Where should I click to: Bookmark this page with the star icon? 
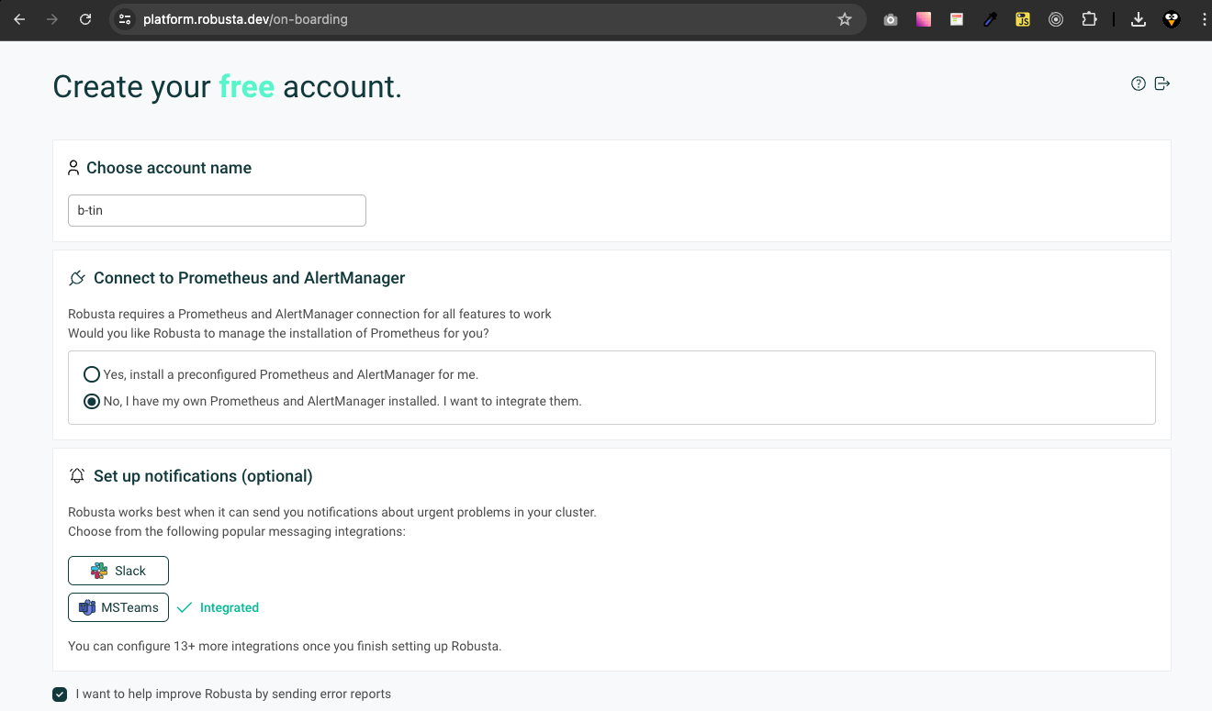pos(845,19)
